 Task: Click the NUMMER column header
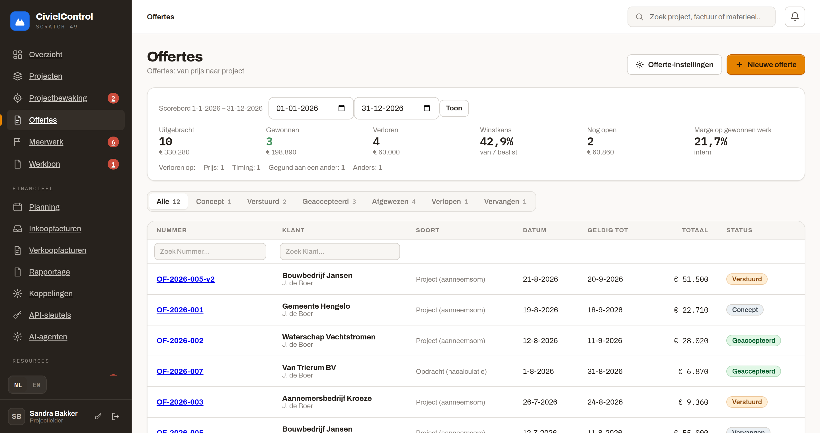click(172, 230)
